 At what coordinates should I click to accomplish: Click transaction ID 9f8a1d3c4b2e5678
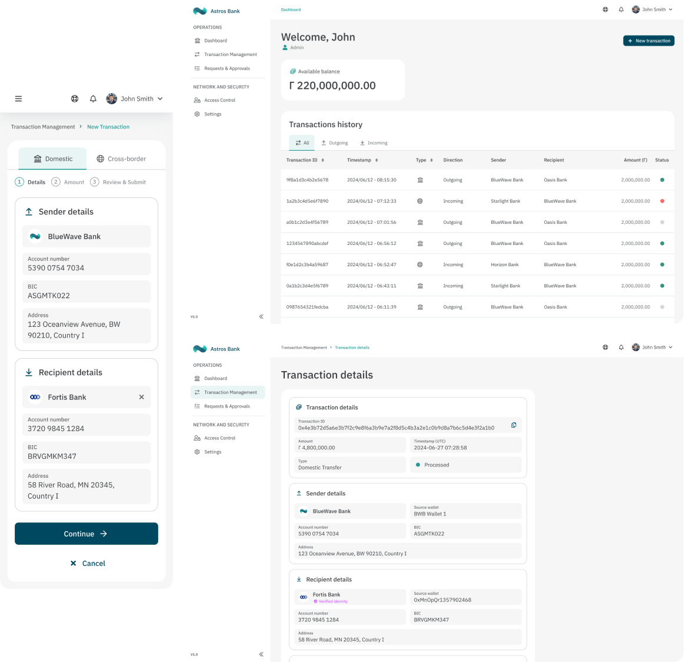coord(308,180)
